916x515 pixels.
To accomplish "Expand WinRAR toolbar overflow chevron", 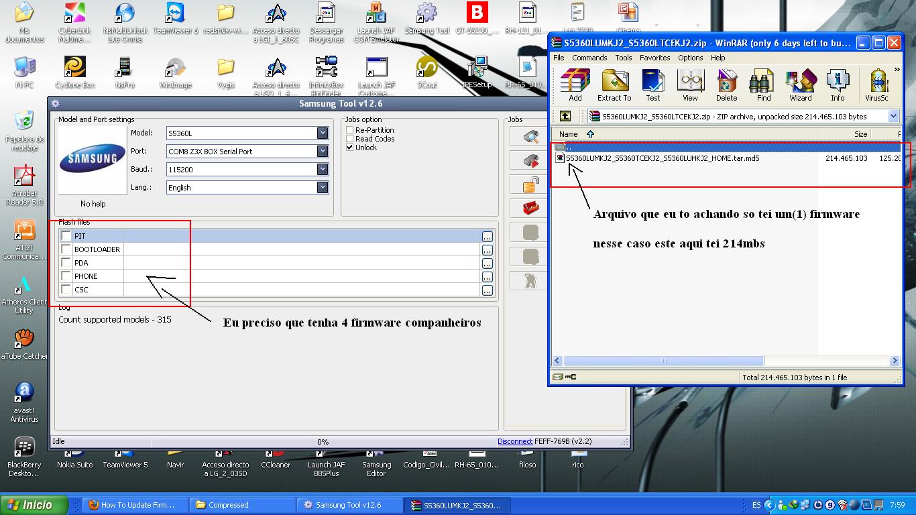I will click(896, 70).
